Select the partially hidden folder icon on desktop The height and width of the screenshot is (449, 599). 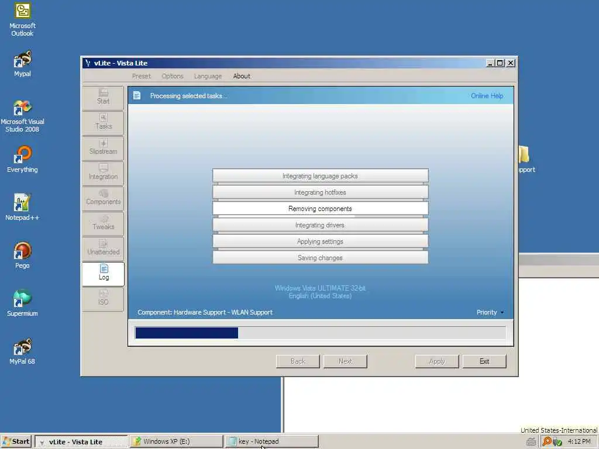click(x=524, y=155)
